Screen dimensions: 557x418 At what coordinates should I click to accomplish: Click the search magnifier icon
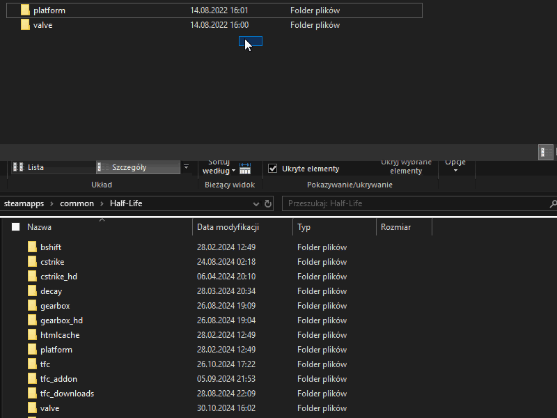pos(553,204)
